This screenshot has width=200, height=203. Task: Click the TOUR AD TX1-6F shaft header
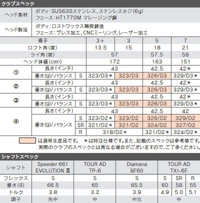pos(179,167)
